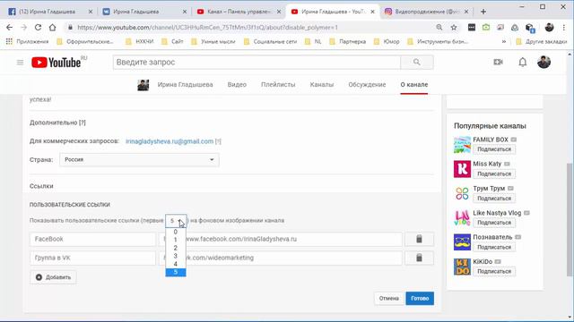Viewport: 574px width, 322px height.
Task: Open the Социальные сети bookmarks folder
Action: (x=271, y=42)
